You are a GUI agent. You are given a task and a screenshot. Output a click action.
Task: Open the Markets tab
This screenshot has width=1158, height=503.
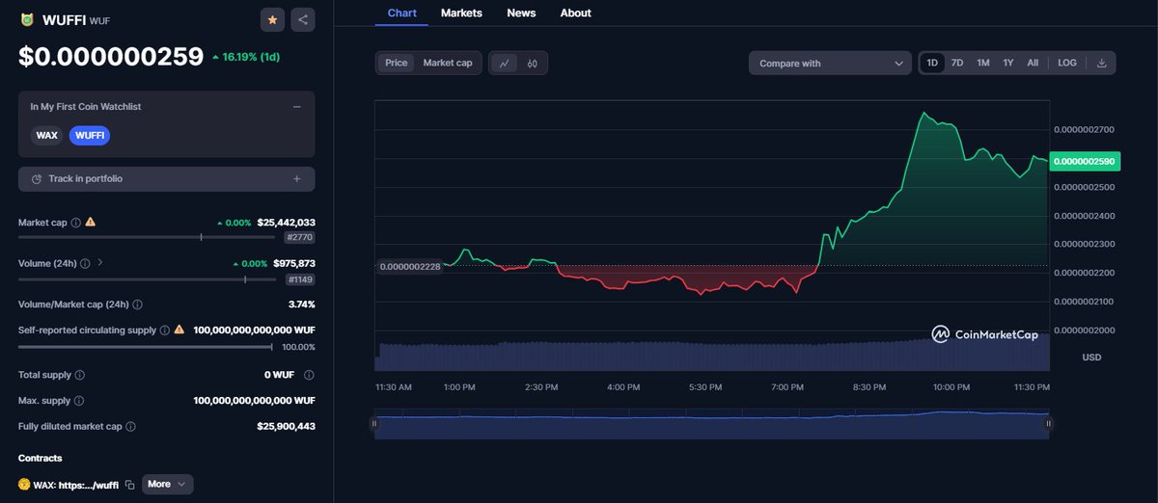[x=461, y=13]
